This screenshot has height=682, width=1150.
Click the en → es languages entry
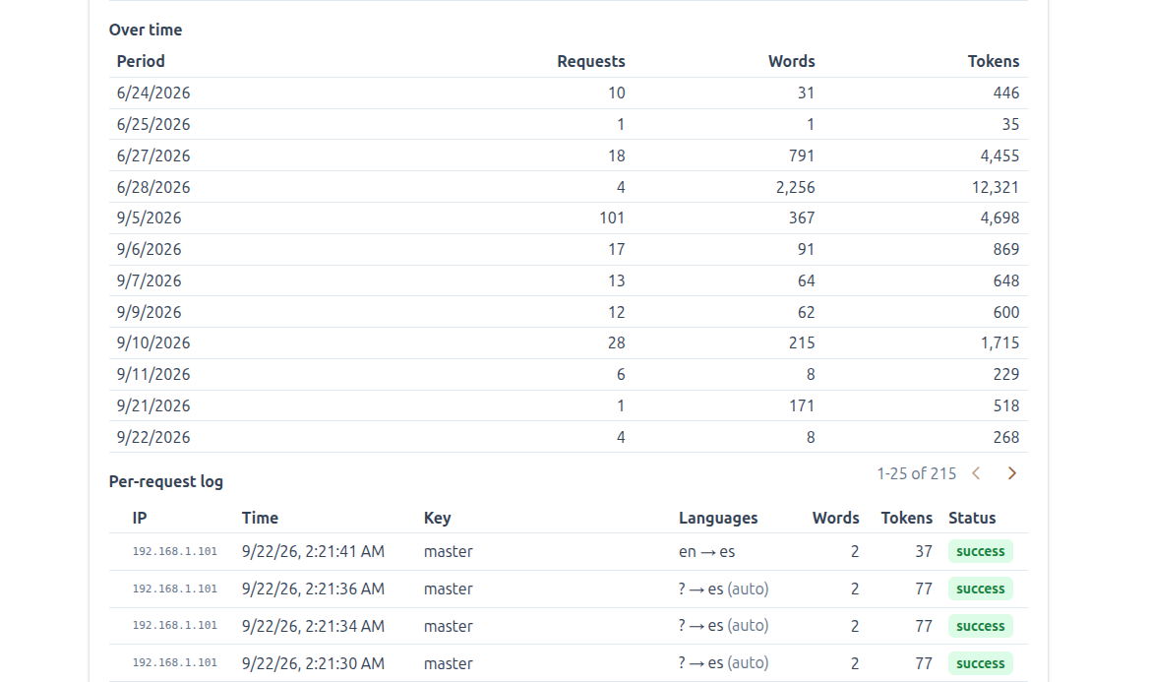706,551
